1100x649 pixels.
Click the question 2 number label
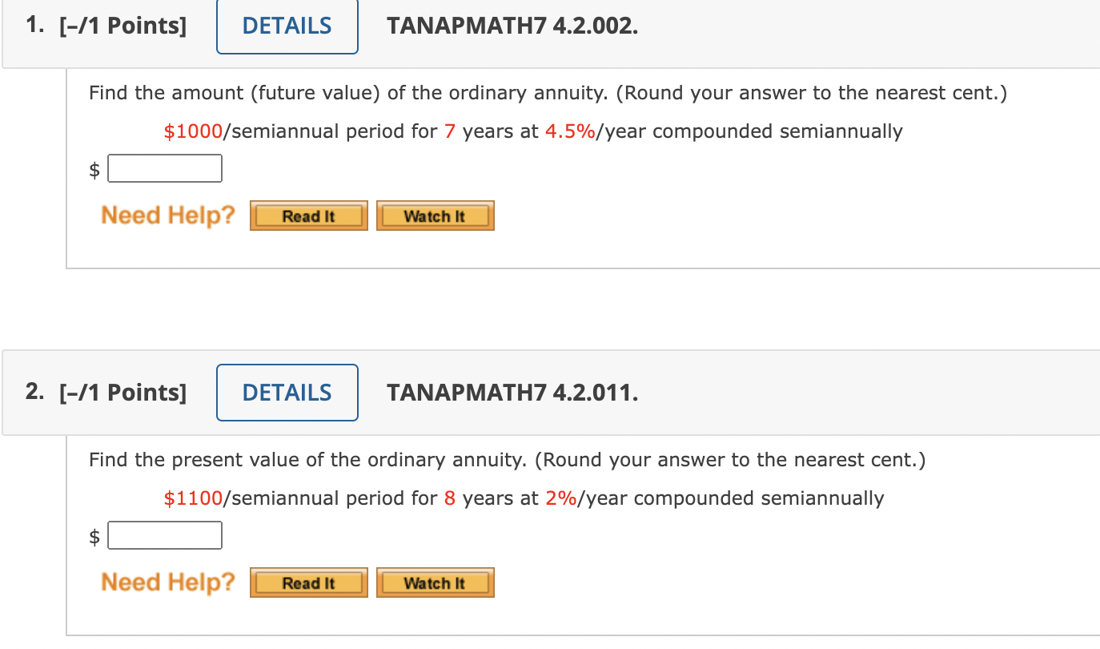tap(34, 392)
